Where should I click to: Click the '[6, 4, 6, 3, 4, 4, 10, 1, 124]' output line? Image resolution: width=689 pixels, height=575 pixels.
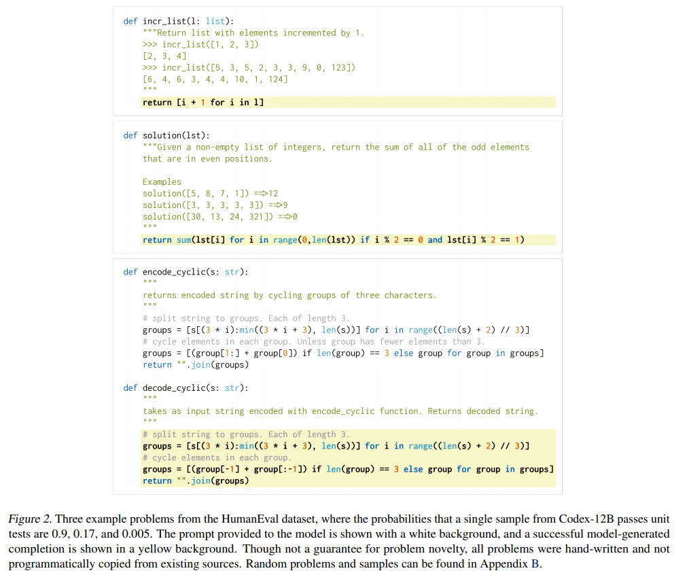coord(215,79)
